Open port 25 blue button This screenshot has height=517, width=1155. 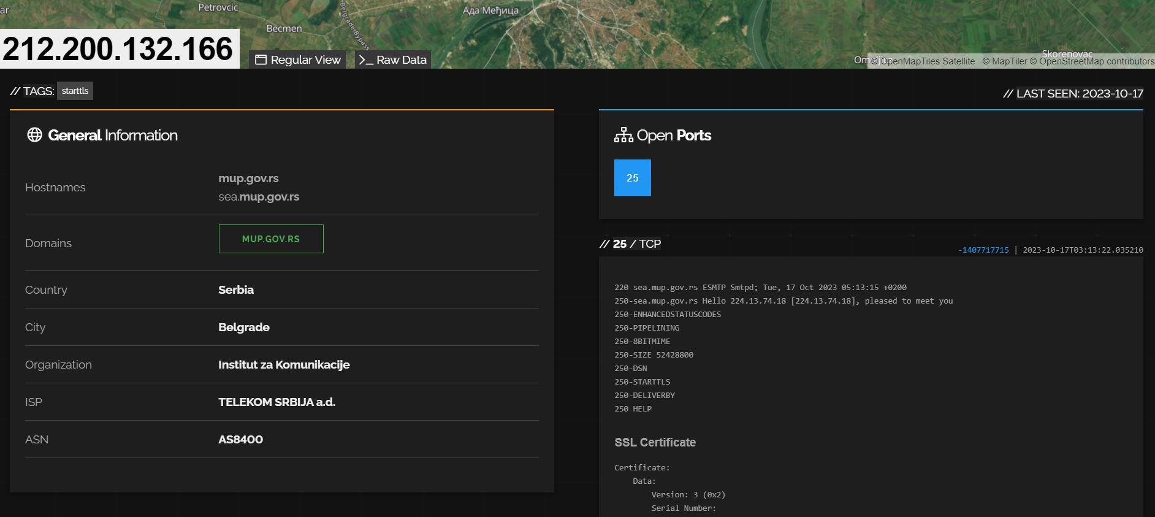[x=632, y=178]
